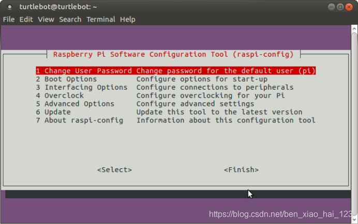
Task: Click the scrollbar up arrow
Action: (x=354, y=29)
